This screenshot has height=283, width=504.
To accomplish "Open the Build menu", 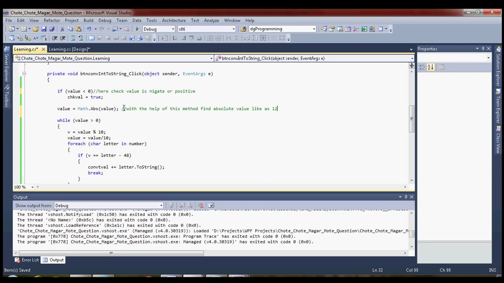I will (x=88, y=20).
